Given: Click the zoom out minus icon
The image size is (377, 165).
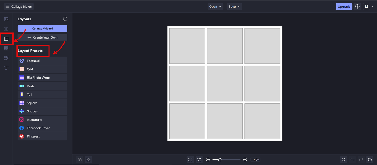Looking at the screenshot, I should coord(208,160).
